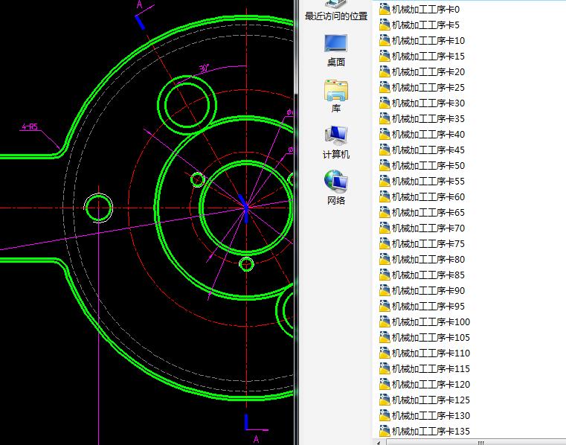The image size is (566, 445).
Task: Click the file name 机械加工工序卡120
Action: point(431,384)
